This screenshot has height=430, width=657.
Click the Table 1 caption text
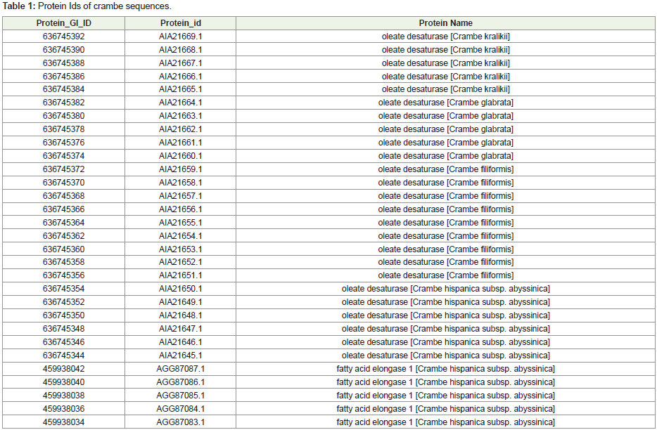point(87,6)
